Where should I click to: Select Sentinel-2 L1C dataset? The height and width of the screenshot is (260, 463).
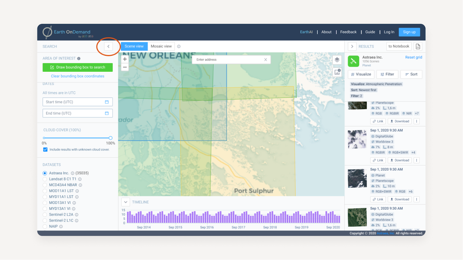coord(45,221)
